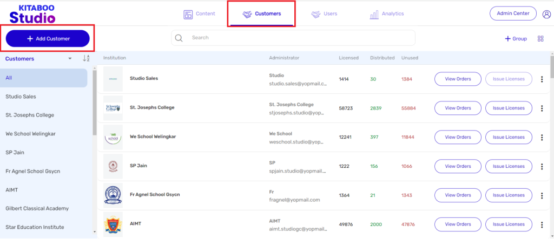Click the KITABOO Studio logo
The image size is (554, 239).
32,13
